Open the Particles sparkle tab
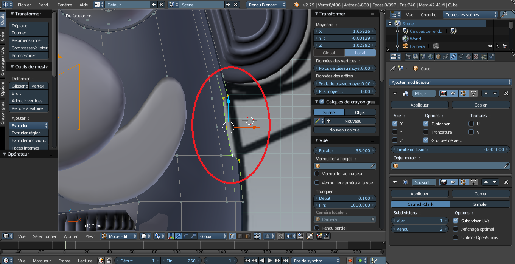Screen dimensions: 515x264 (x=484, y=57)
